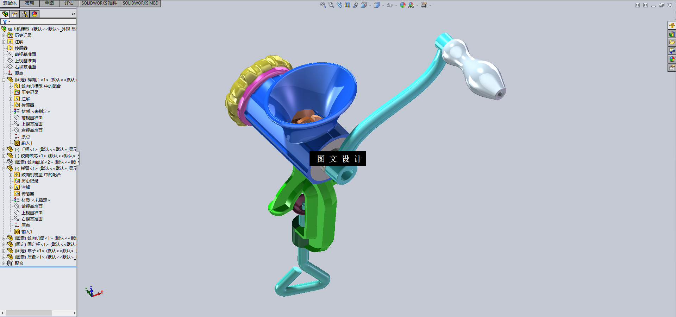Select the root 绞肉机模型 assembly item
Viewport: 676px width, 317px height.
(39, 29)
